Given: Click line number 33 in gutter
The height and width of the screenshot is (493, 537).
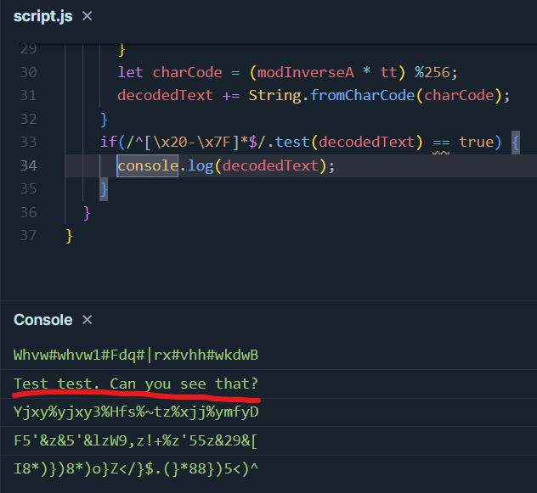Looking at the screenshot, I should pos(28,142).
